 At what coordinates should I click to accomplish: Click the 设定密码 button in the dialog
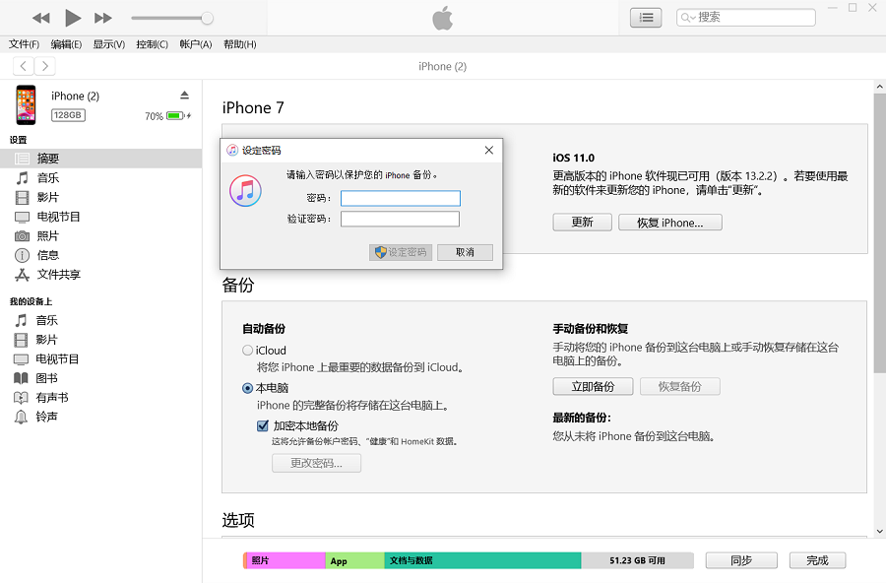pos(401,252)
